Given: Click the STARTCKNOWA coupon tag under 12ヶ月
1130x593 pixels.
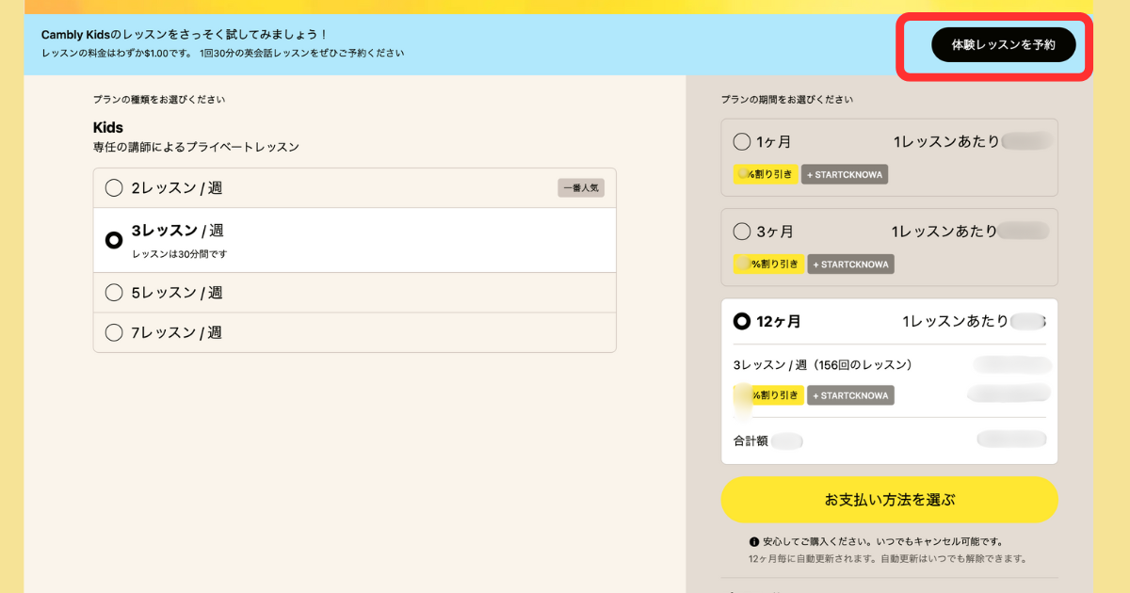Looking at the screenshot, I should click(x=850, y=395).
